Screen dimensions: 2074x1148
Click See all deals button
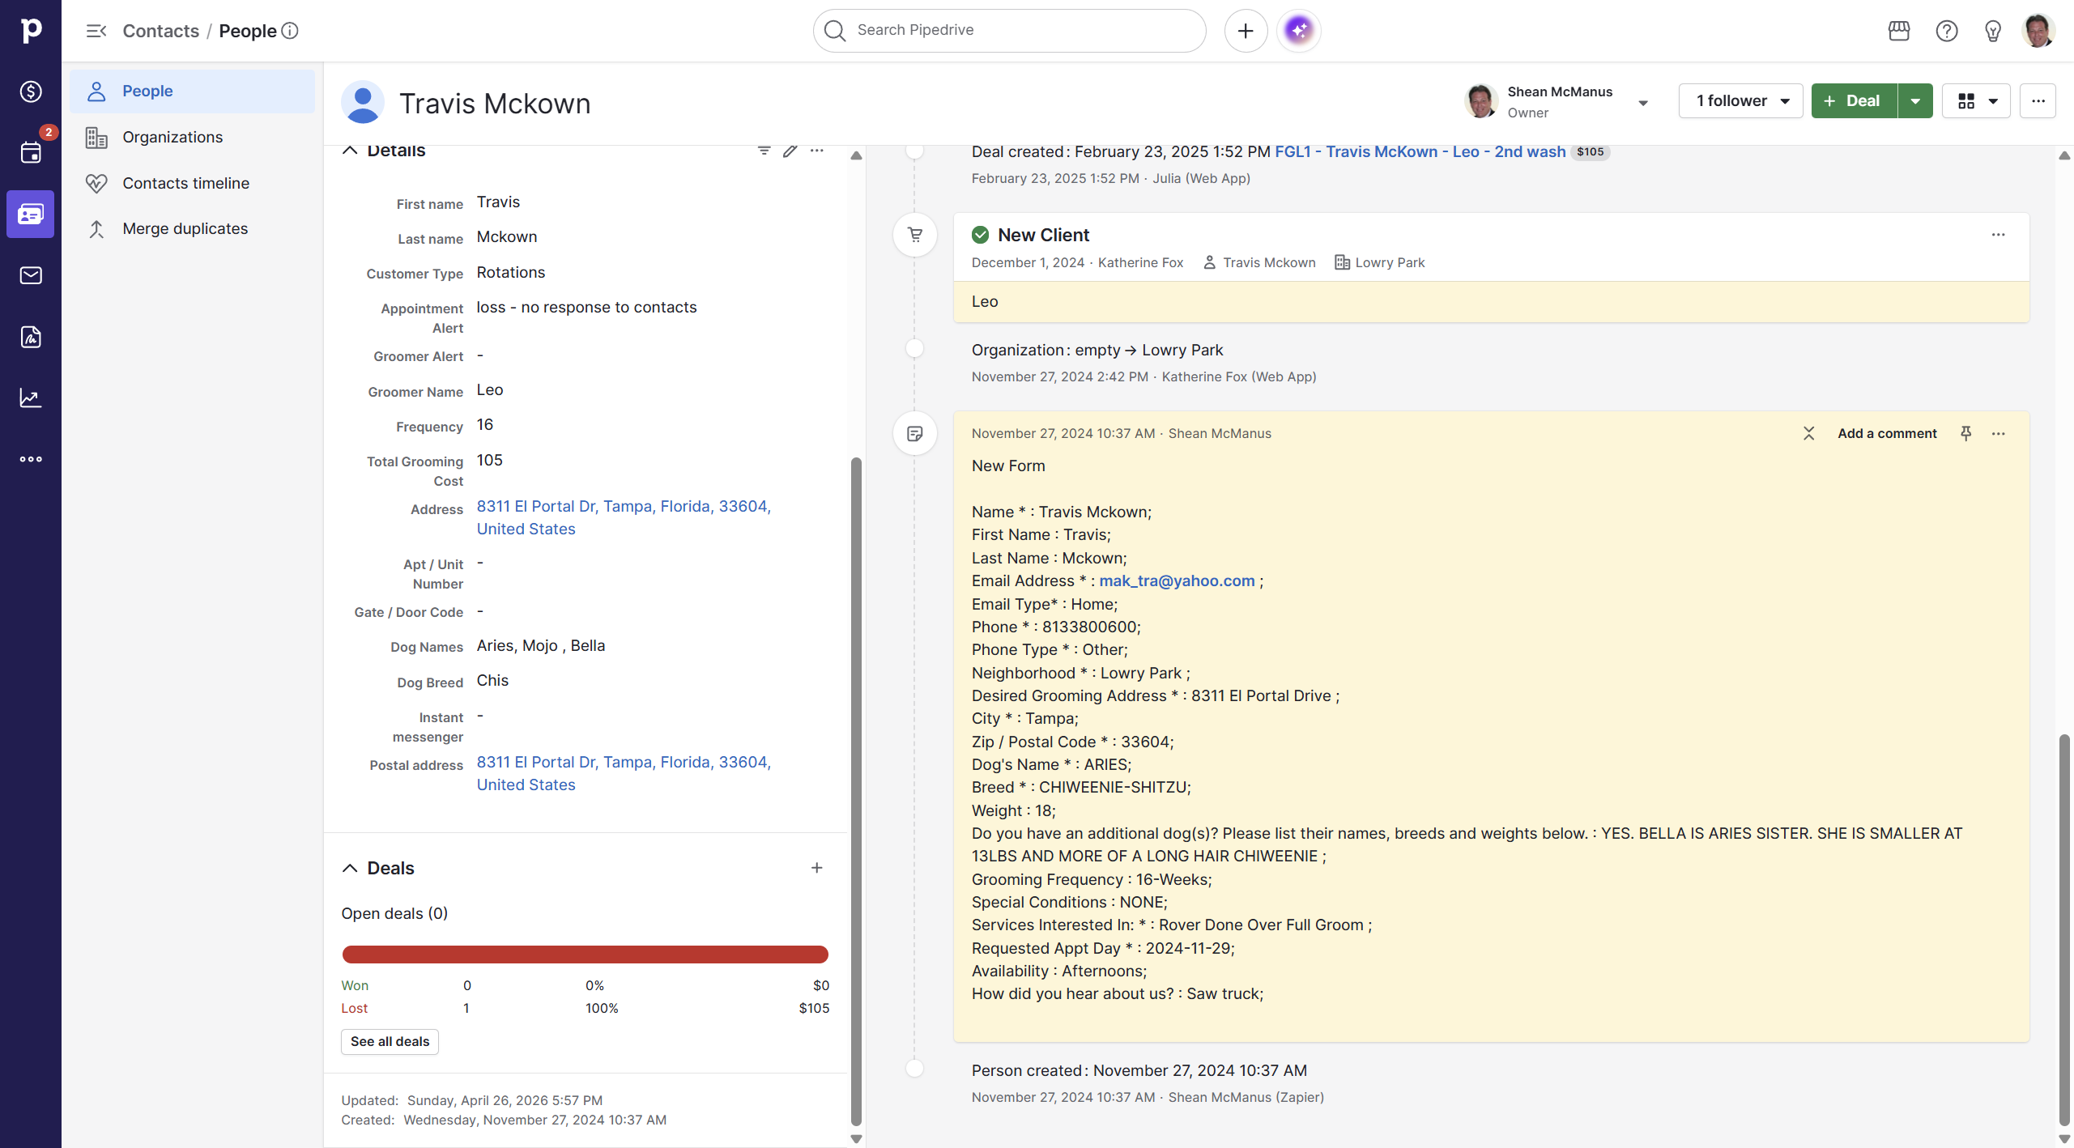(x=390, y=1041)
